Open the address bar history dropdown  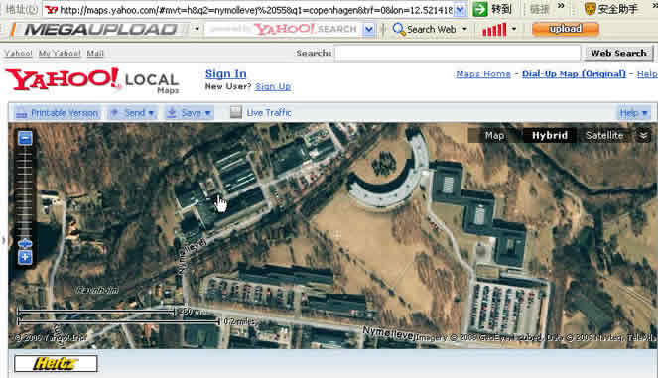click(x=461, y=9)
